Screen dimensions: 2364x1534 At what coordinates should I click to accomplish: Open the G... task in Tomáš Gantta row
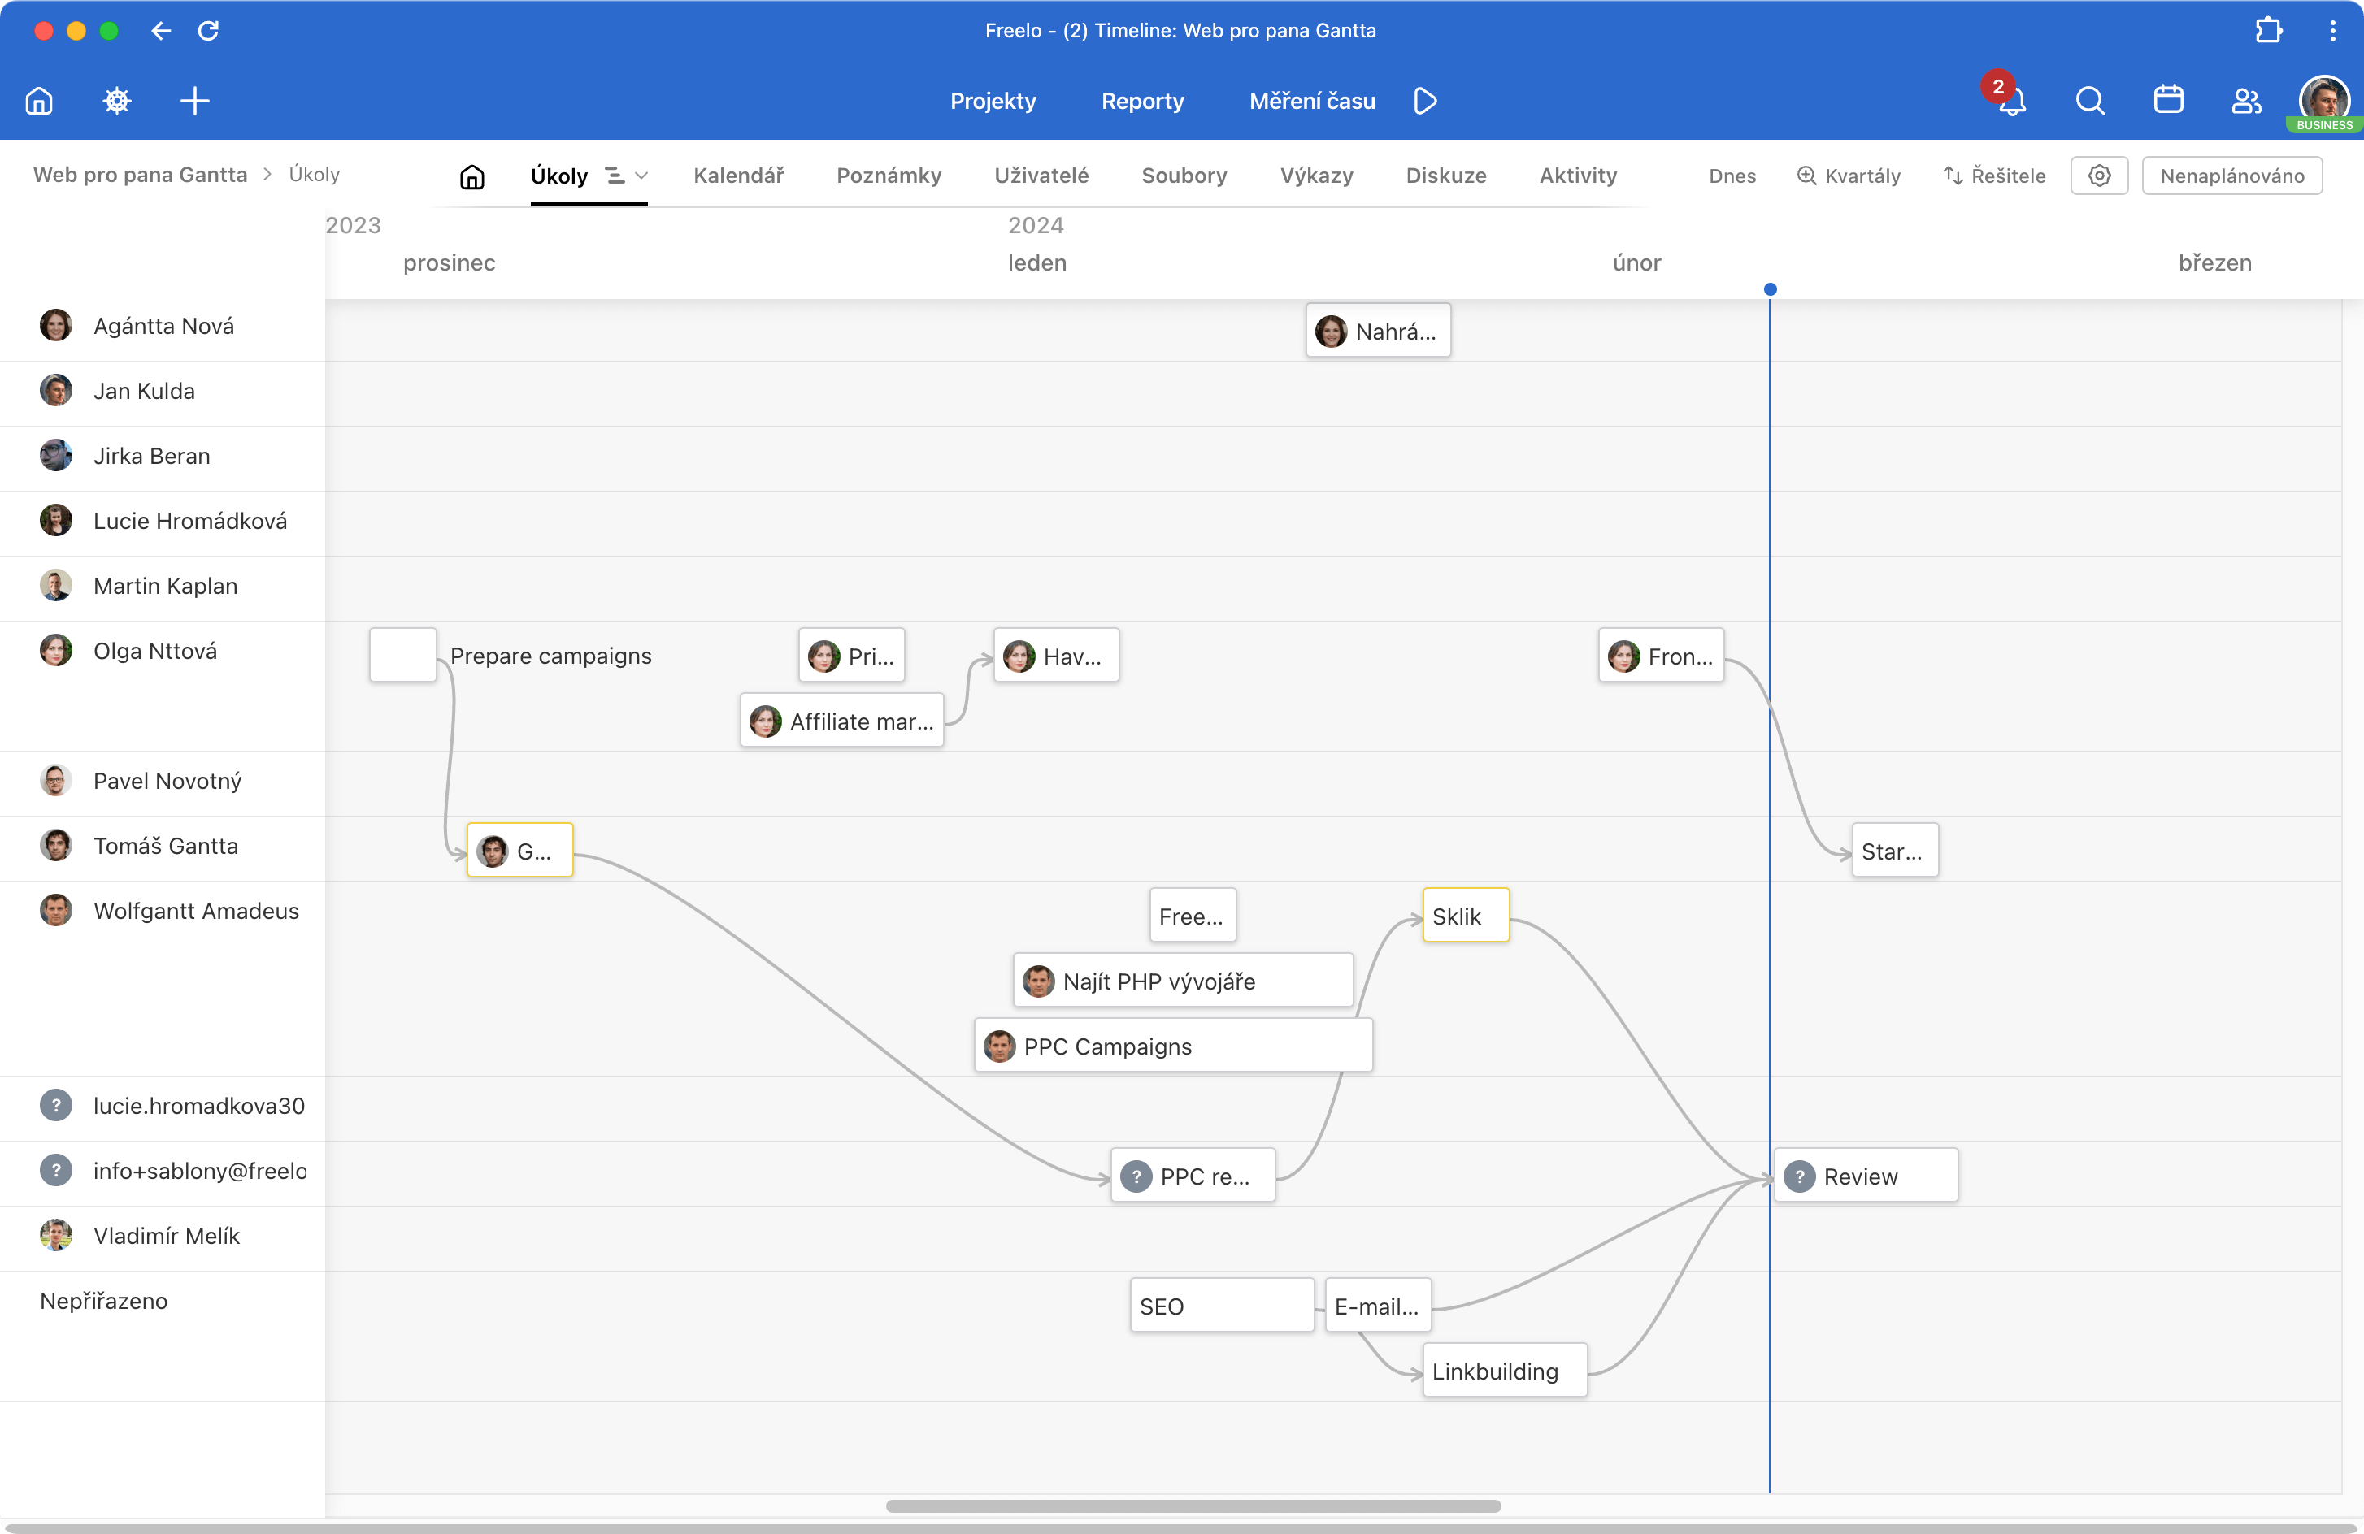point(519,851)
